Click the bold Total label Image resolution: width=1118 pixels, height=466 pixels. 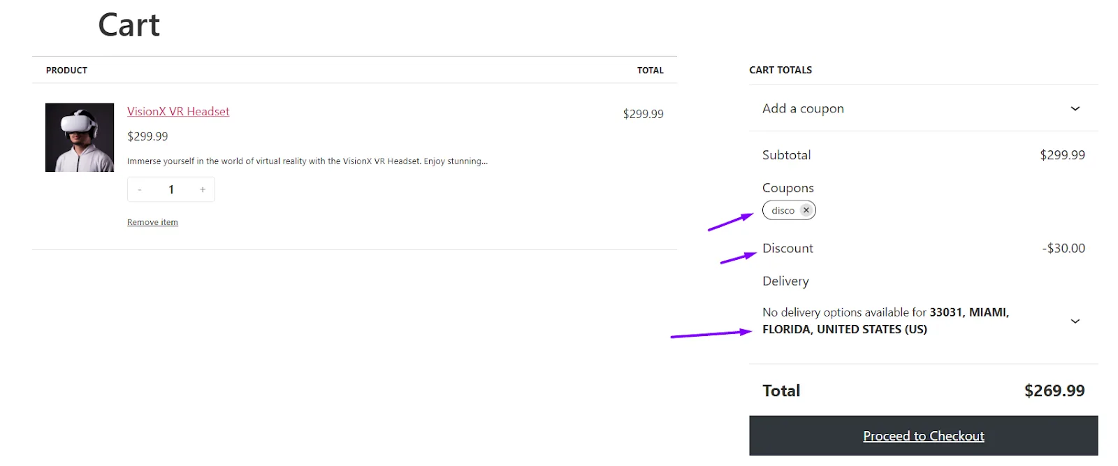(781, 391)
